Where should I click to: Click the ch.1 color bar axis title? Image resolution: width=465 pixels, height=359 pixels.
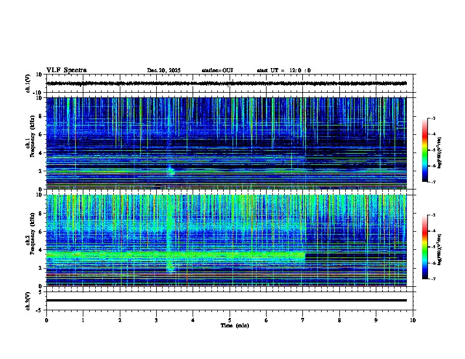(x=439, y=153)
